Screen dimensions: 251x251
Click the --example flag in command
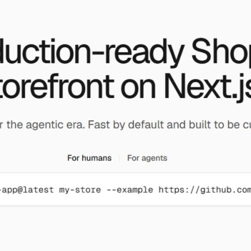[130, 190]
